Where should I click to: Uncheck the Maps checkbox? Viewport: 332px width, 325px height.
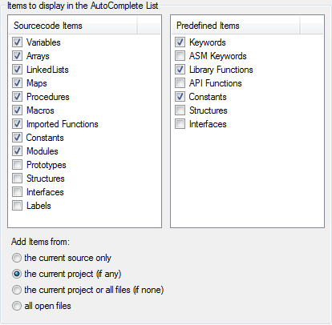point(18,83)
